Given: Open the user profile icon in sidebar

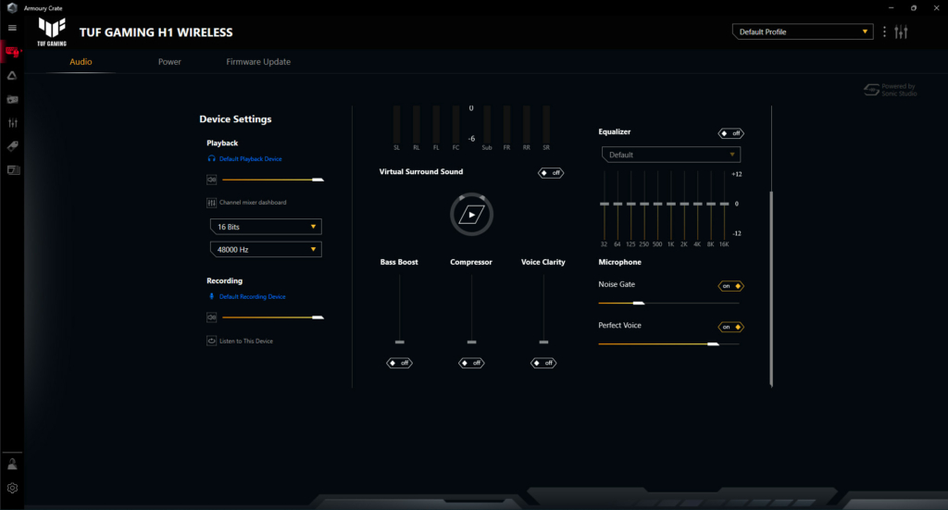Looking at the screenshot, I should coord(12,464).
